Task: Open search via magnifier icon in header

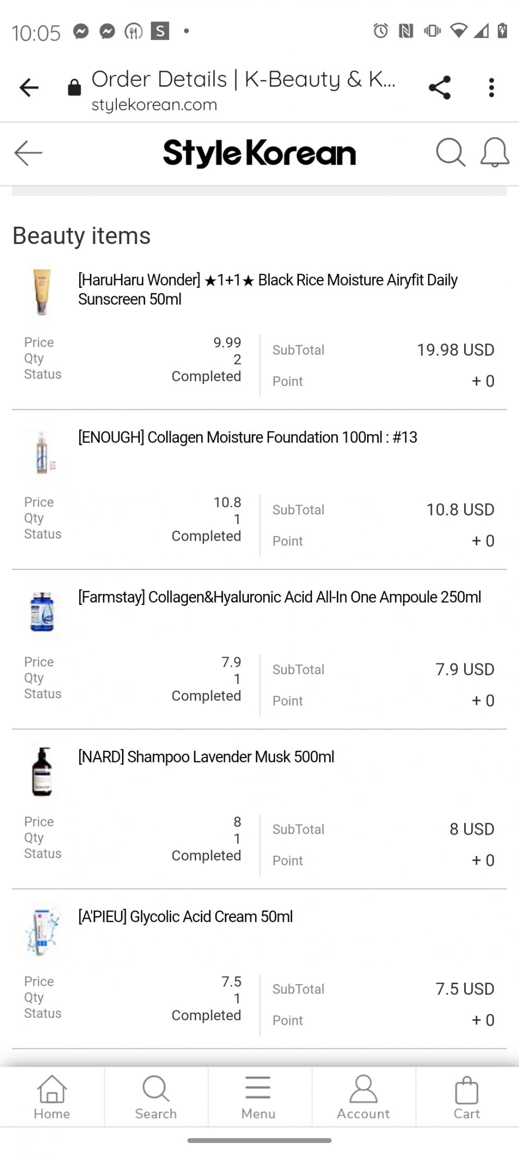Action: [450, 153]
